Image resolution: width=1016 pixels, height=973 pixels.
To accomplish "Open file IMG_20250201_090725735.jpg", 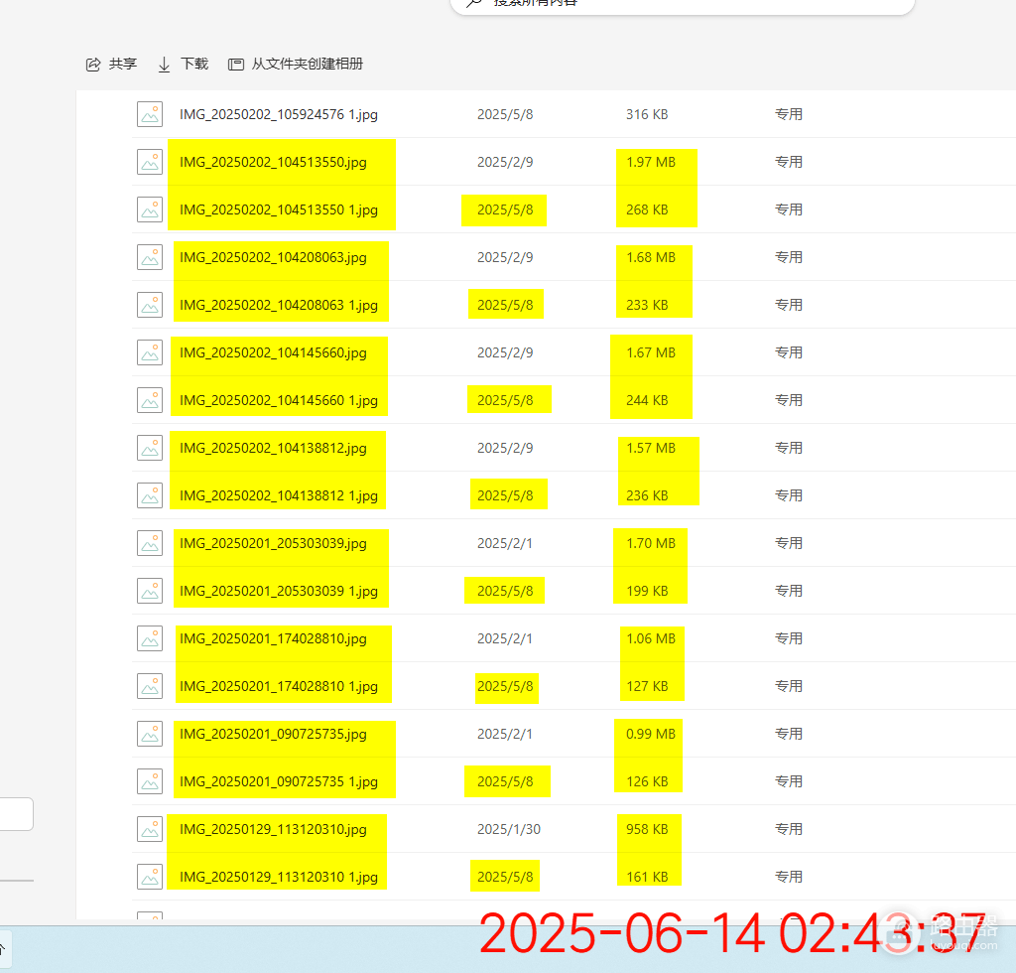I will [x=273, y=734].
